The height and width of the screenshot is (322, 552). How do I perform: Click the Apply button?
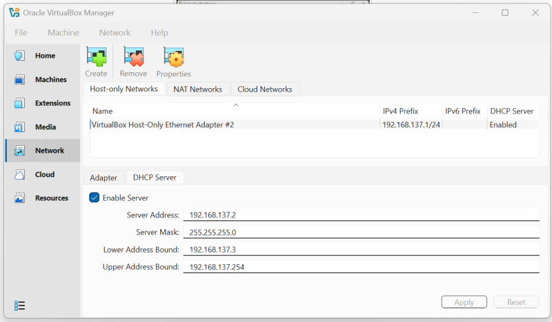(x=464, y=302)
